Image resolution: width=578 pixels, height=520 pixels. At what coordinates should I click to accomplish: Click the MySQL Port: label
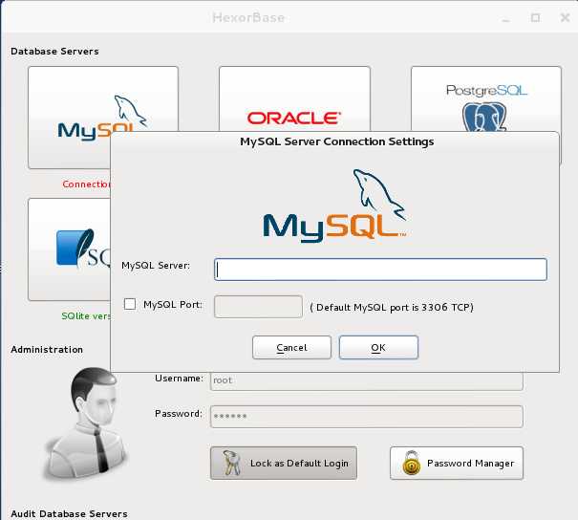[x=173, y=305]
